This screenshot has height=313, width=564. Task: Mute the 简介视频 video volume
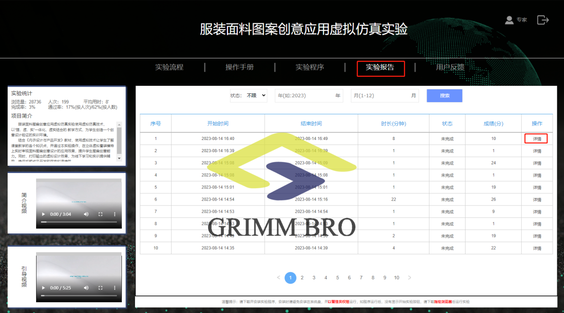[x=86, y=214]
